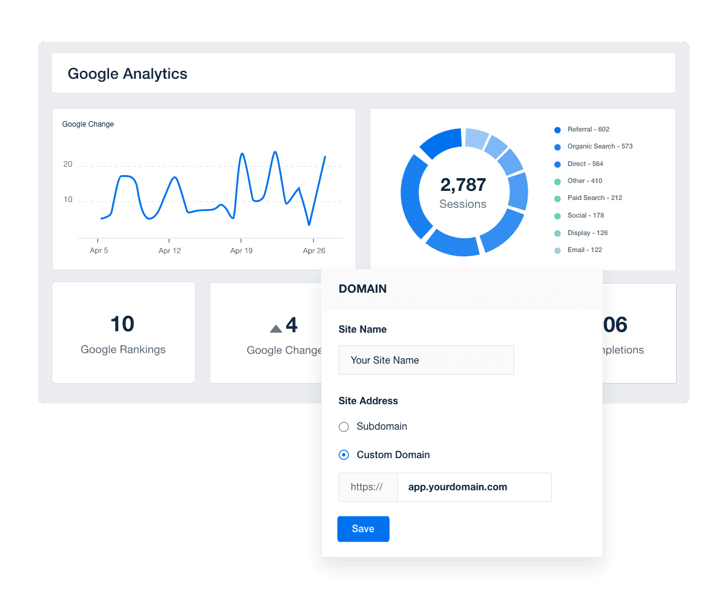Click the Your Site Name input field
727x606 pixels.
tap(426, 360)
